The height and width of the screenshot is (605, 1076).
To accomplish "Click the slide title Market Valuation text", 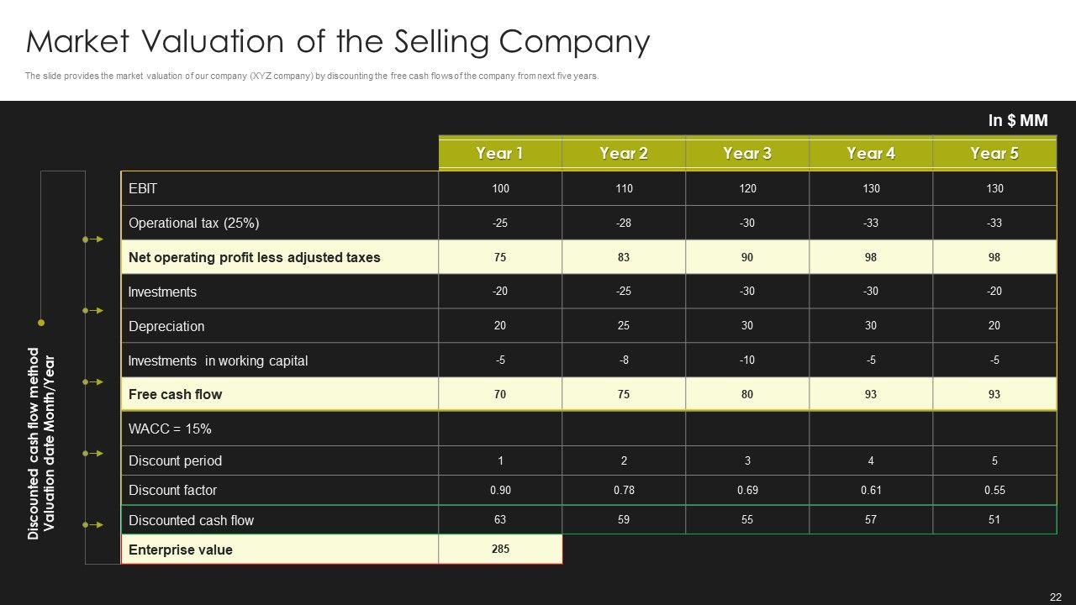I will [338, 41].
